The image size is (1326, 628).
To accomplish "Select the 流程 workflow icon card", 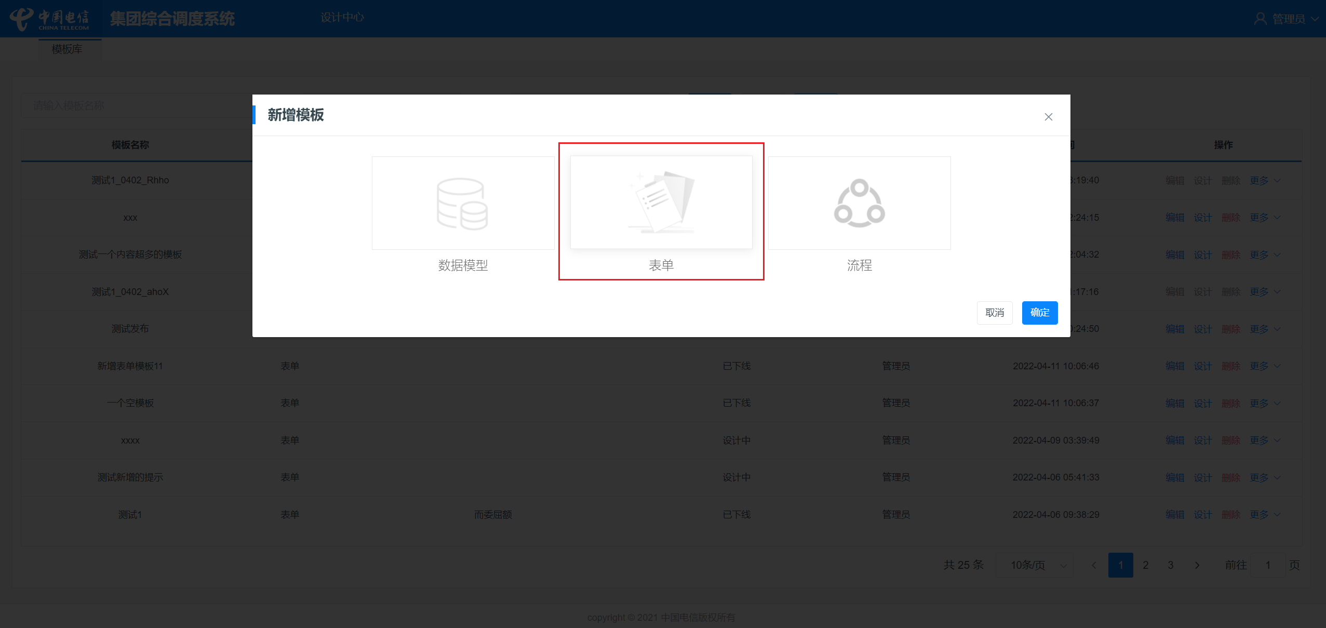I will [x=859, y=203].
